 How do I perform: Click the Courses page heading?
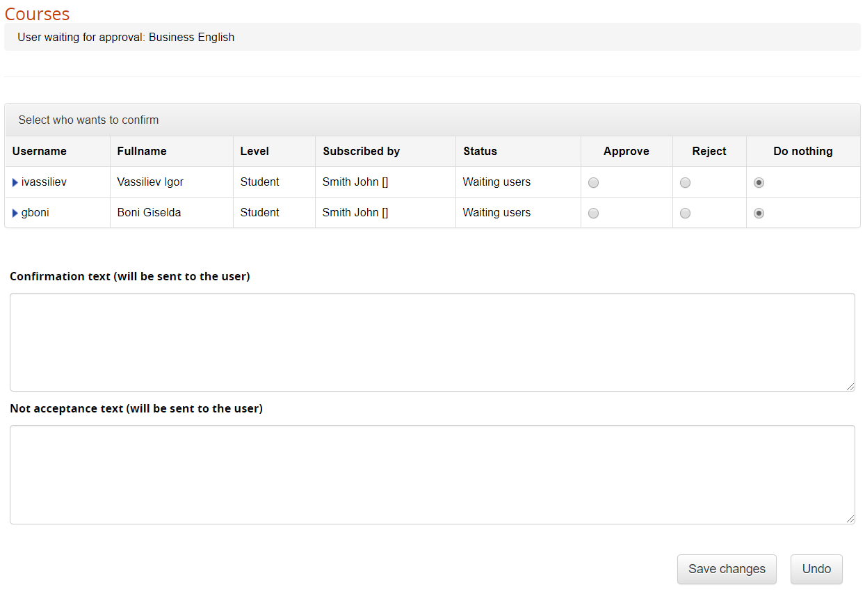pyautogui.click(x=37, y=14)
